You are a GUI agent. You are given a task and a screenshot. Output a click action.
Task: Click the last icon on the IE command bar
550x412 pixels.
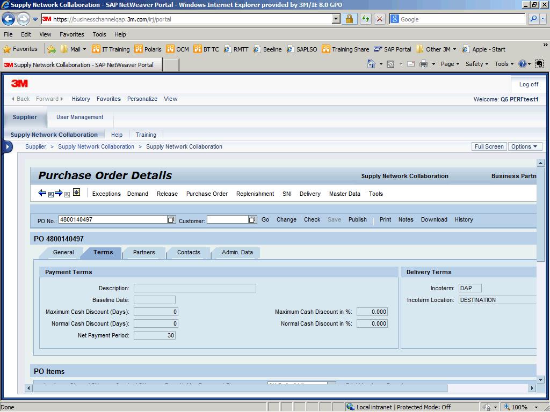coord(539,64)
